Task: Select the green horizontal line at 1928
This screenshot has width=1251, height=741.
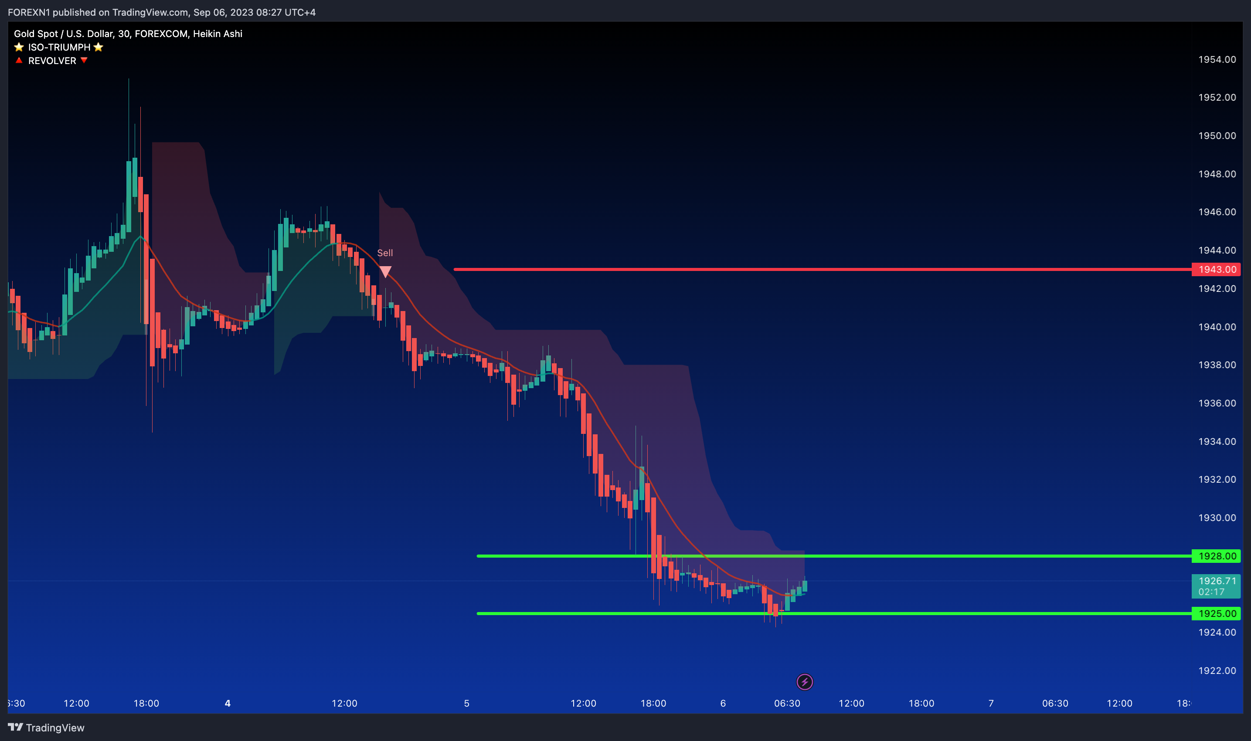Action: pyautogui.click(x=834, y=556)
